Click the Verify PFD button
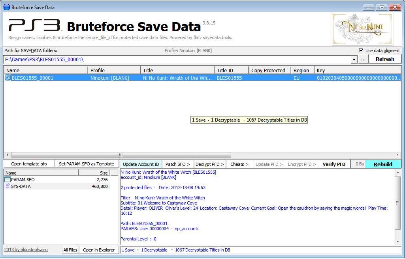This screenshot has width=405, height=259. click(x=334, y=164)
